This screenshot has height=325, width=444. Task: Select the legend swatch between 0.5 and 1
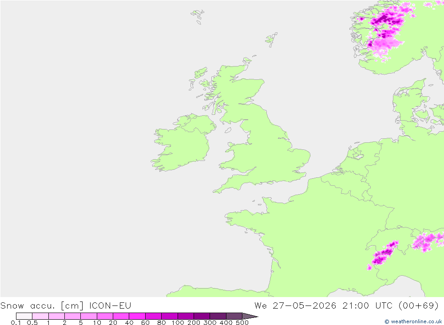(40, 316)
